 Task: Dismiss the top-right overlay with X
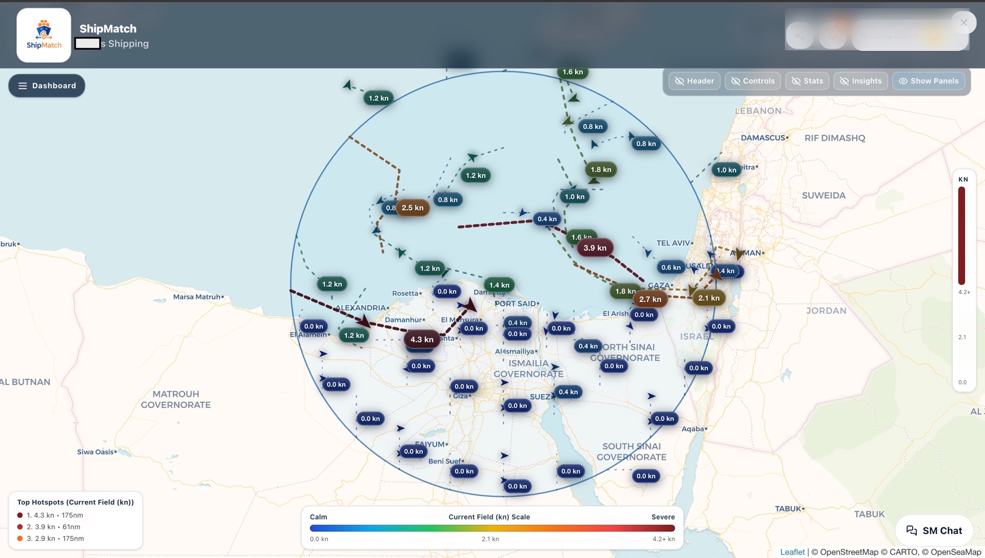point(963,23)
